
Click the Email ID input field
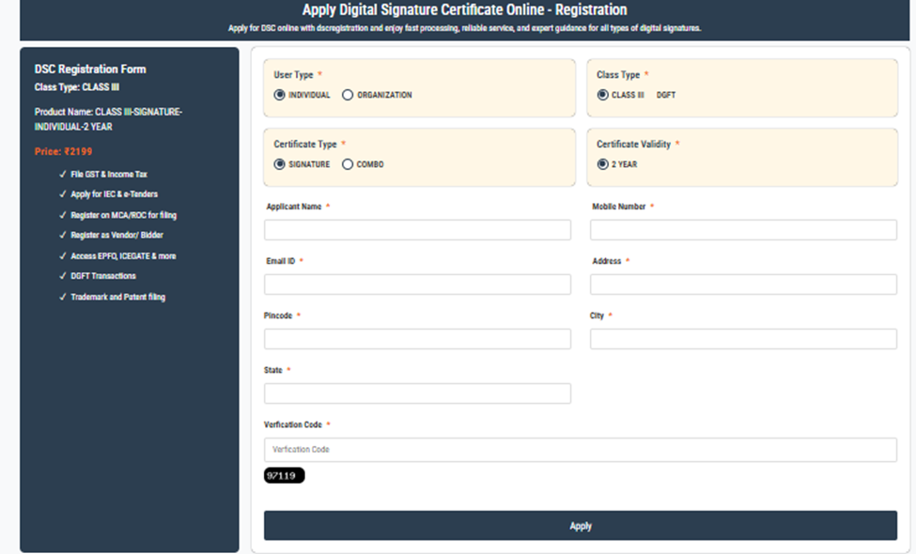(417, 285)
